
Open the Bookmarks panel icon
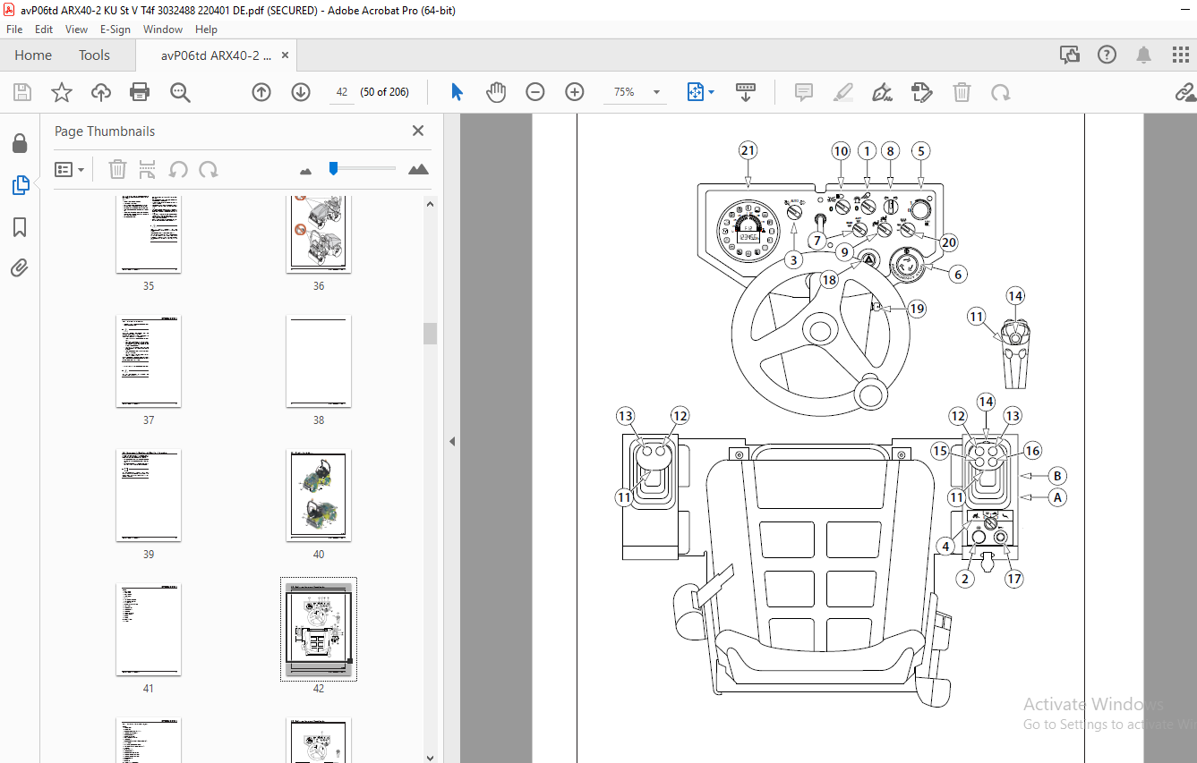coord(20,227)
